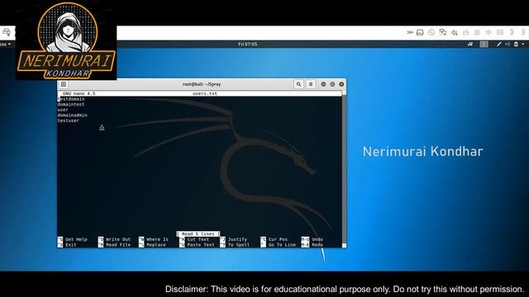Open a new tab in the terminal window
The height and width of the screenshot is (297, 529).
click(64, 84)
